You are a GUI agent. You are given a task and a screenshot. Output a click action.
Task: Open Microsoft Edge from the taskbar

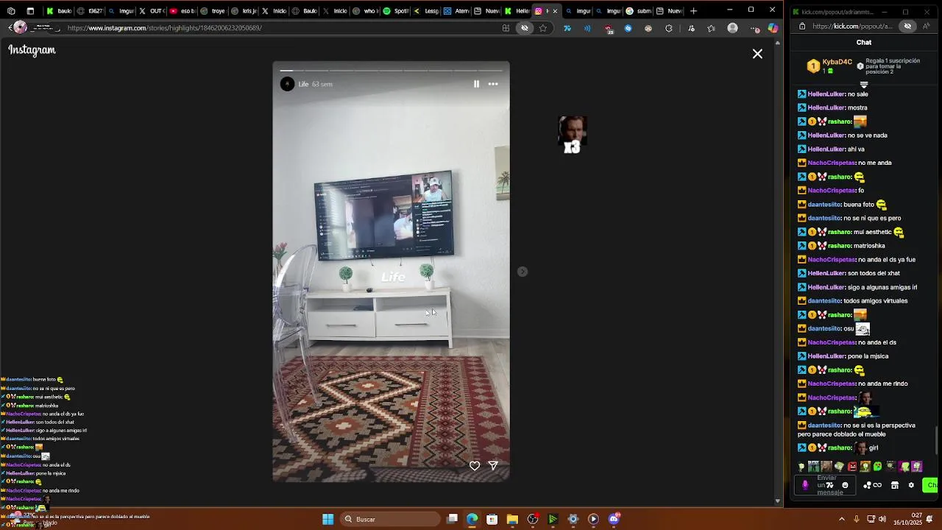tap(472, 519)
